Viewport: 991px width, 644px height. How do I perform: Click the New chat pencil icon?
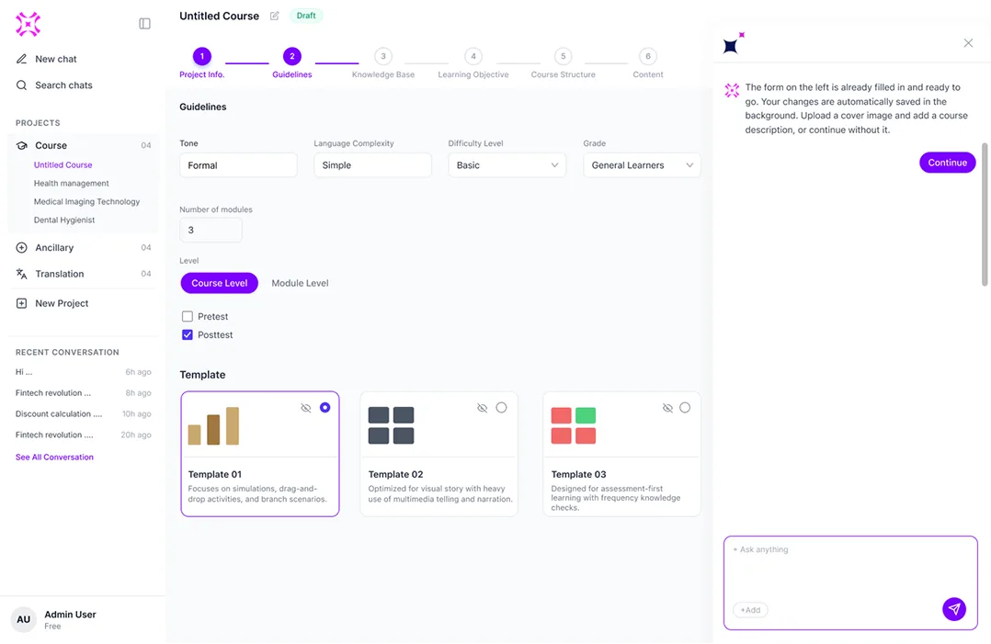click(21, 59)
